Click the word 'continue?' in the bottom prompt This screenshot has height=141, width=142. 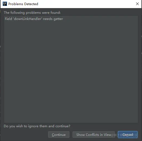[63, 126]
